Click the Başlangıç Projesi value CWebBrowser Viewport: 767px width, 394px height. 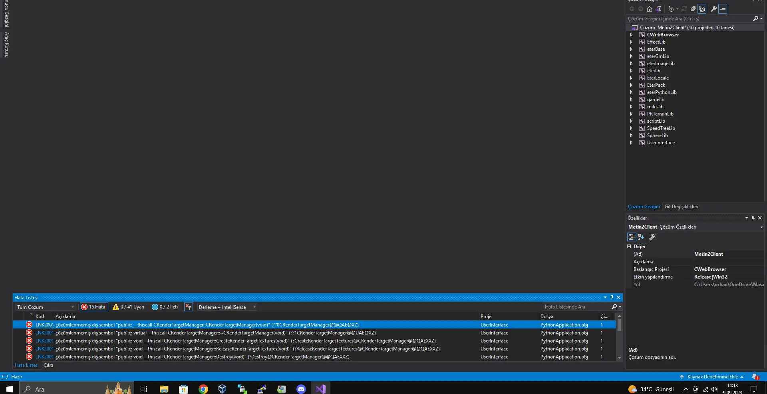click(x=710, y=269)
